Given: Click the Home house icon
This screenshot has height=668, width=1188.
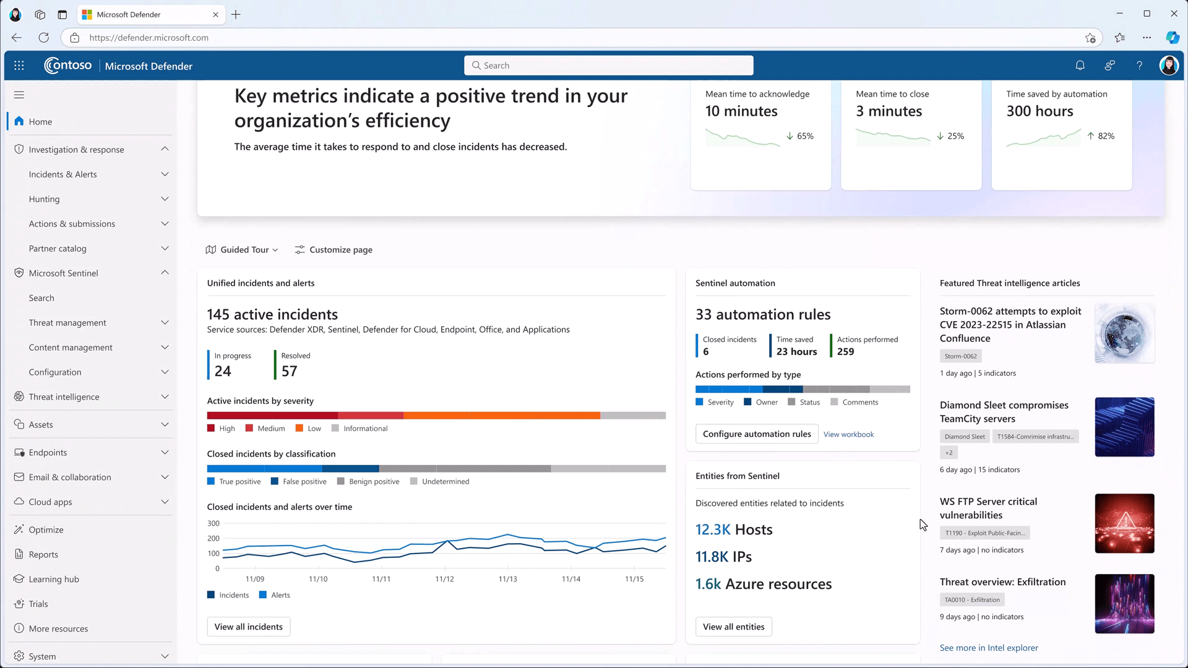Looking at the screenshot, I should click(19, 121).
